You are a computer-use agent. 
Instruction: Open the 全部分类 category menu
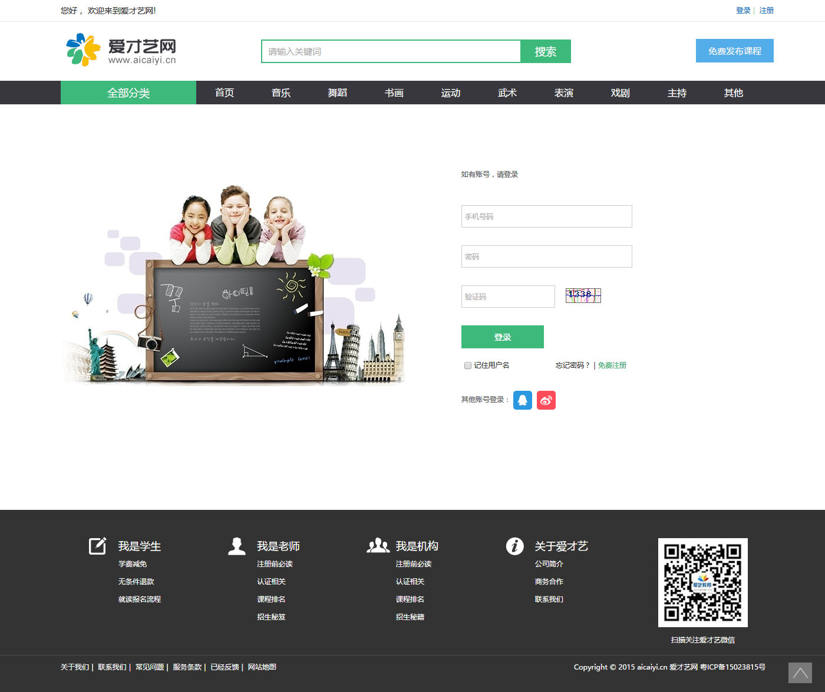(x=128, y=93)
